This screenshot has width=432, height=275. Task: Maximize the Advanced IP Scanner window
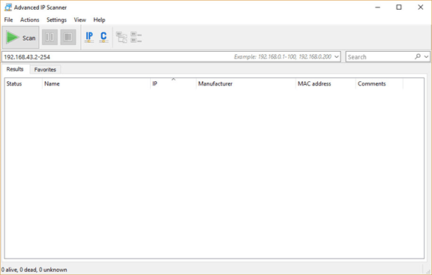399,8
